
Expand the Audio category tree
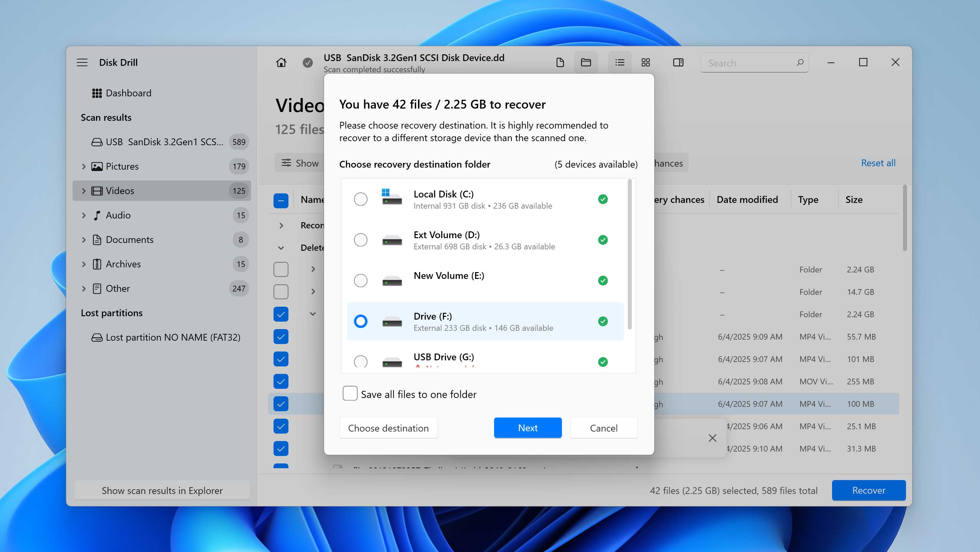[84, 215]
